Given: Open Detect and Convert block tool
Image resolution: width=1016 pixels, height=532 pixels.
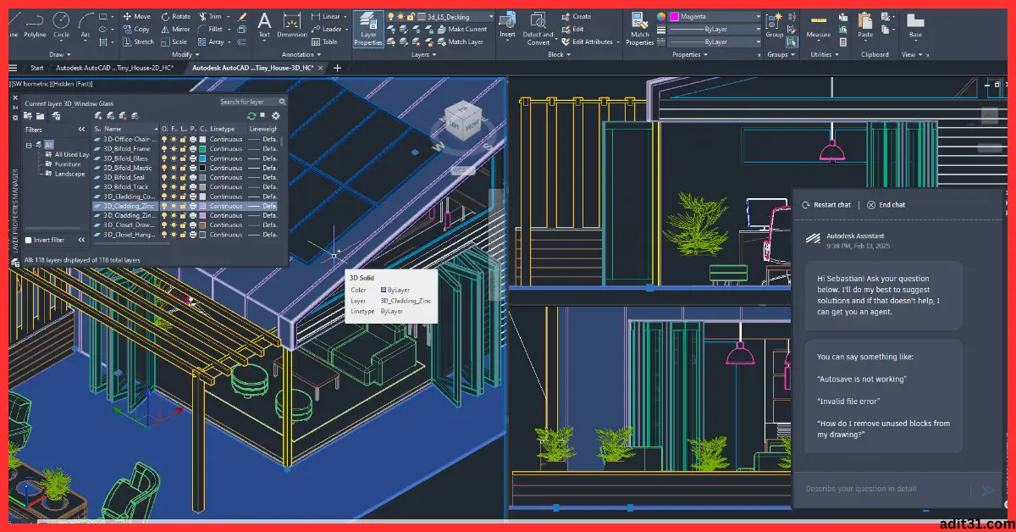Looking at the screenshot, I should [x=538, y=28].
